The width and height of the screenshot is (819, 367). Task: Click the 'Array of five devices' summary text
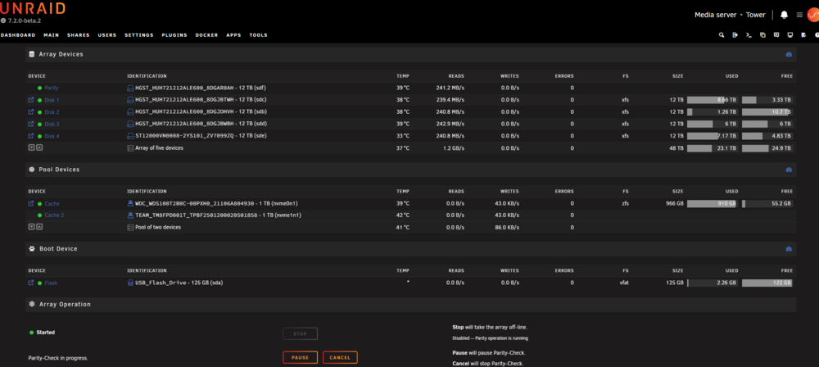pos(160,148)
